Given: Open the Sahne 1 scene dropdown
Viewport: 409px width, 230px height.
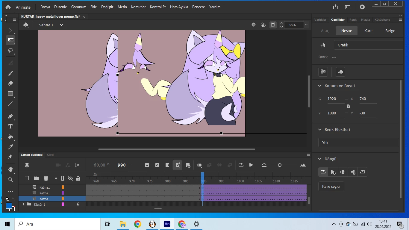Looking at the screenshot, I should [61, 25].
